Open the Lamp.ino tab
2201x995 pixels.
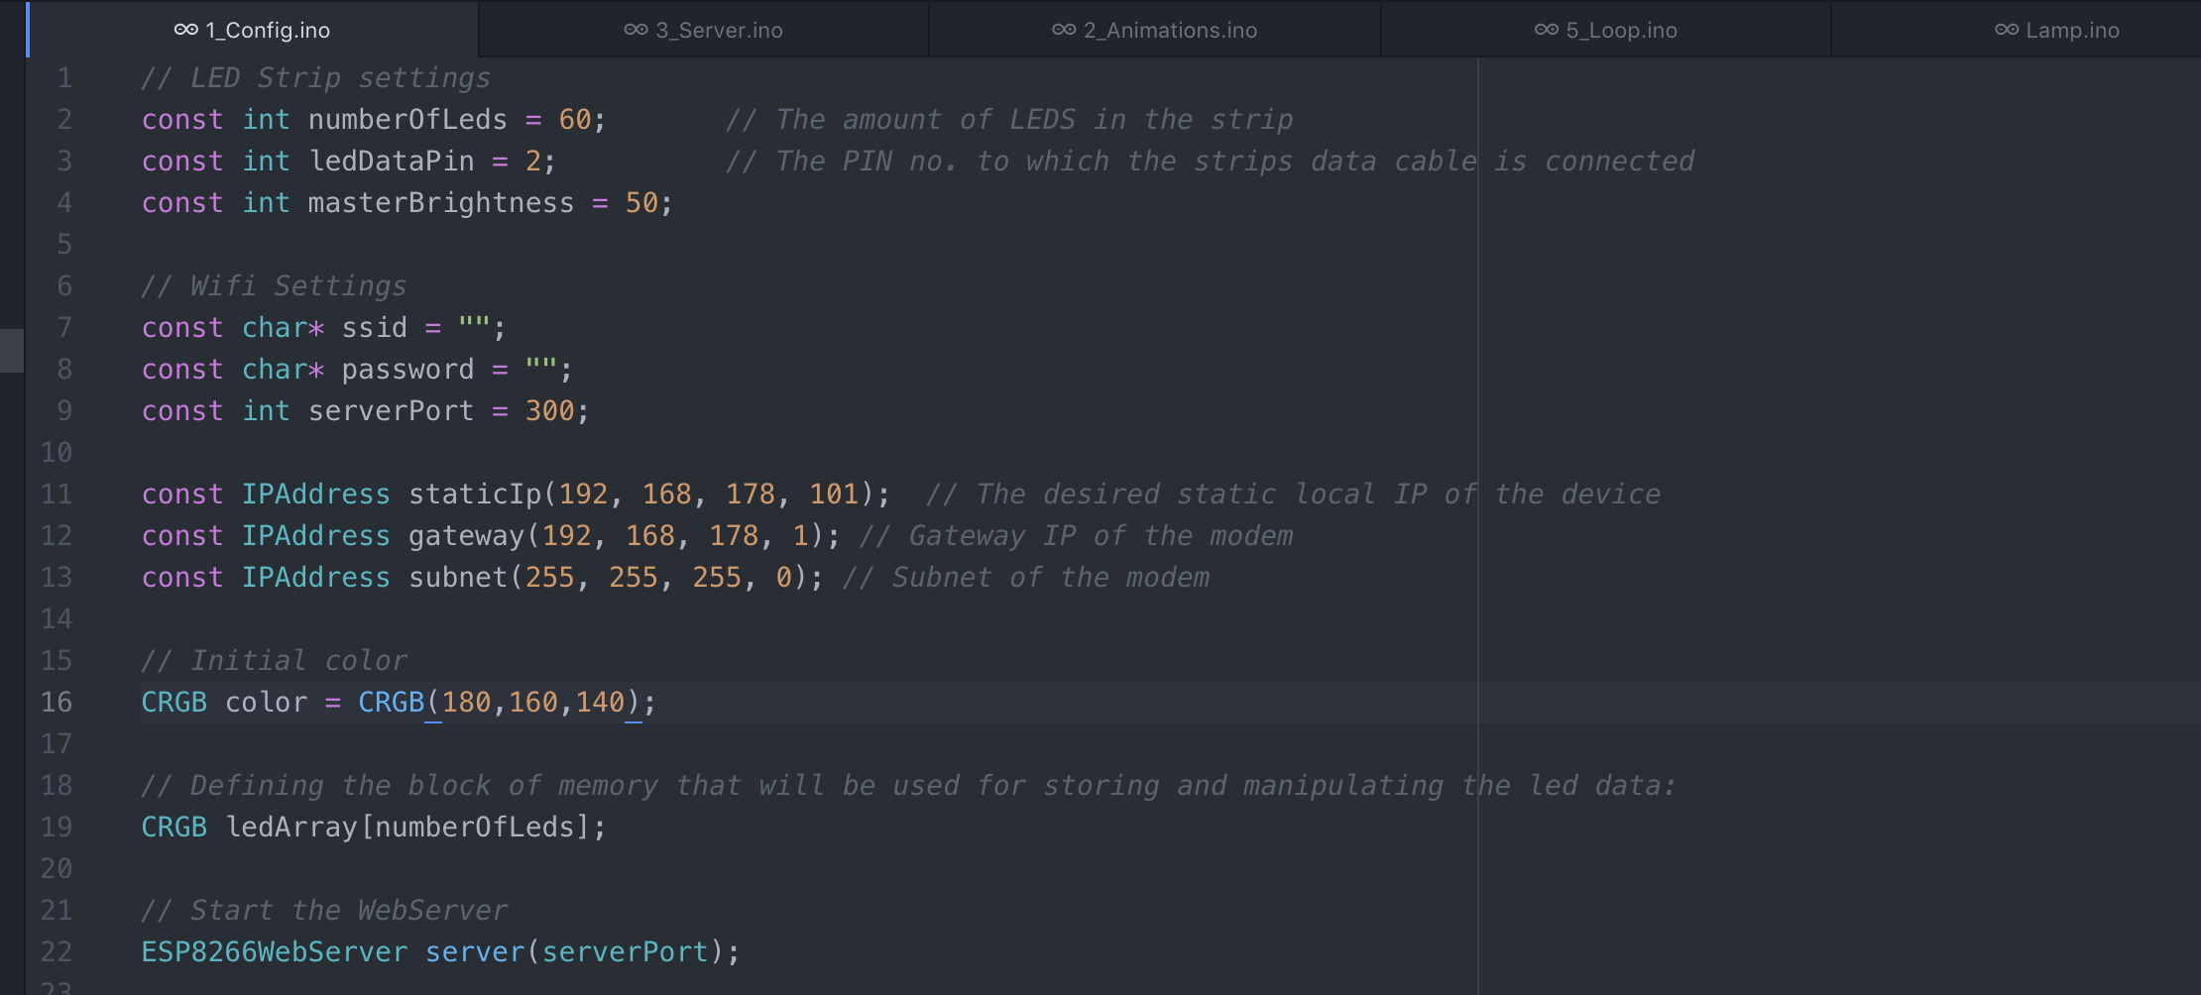coord(2017,30)
